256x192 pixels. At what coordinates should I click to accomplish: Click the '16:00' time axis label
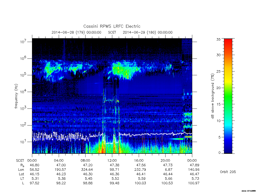click(x=138, y=160)
